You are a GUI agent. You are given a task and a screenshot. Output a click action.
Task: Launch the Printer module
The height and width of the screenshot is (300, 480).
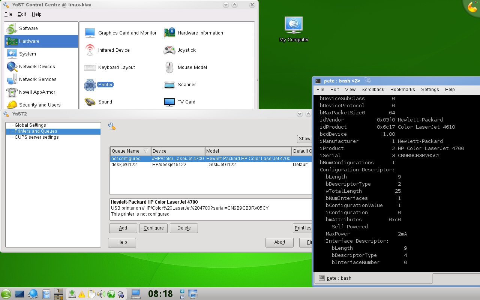click(99, 85)
